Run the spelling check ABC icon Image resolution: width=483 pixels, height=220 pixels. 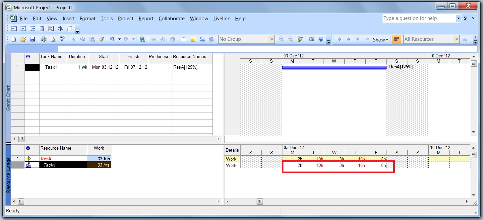tap(62, 39)
